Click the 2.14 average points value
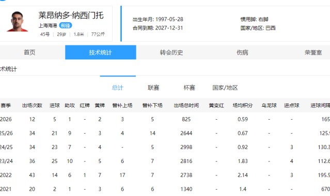Image resolution: width=330 pixels, height=196 pixels. tap(243, 175)
